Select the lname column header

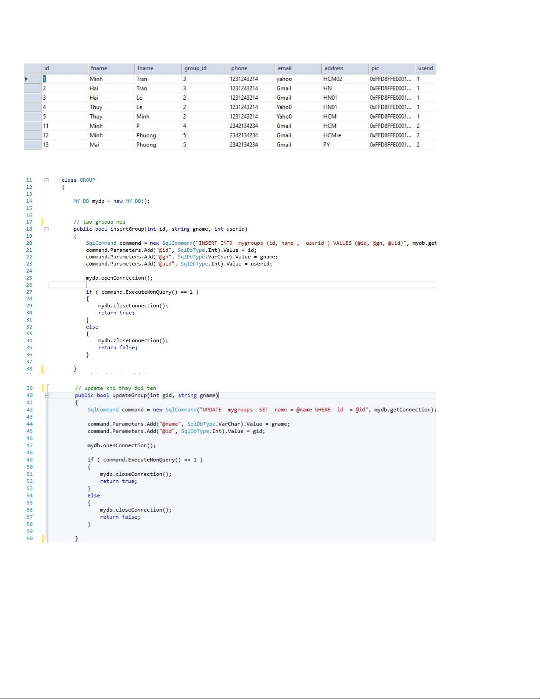click(x=158, y=68)
